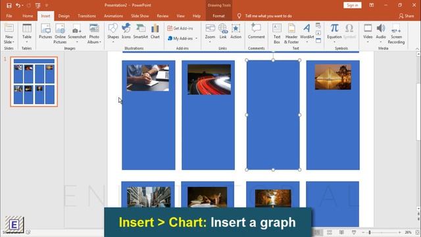Insert a SmartArt graphic
The width and height of the screenshot is (421, 237).
point(140,31)
